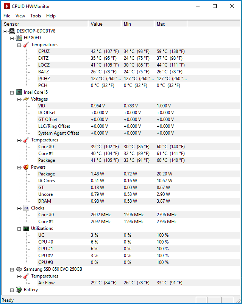This screenshot has height=304, width=242.
Task: Open the File menu
Action: [x=7, y=16]
